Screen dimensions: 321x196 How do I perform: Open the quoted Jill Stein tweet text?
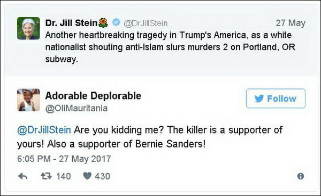[x=170, y=47]
